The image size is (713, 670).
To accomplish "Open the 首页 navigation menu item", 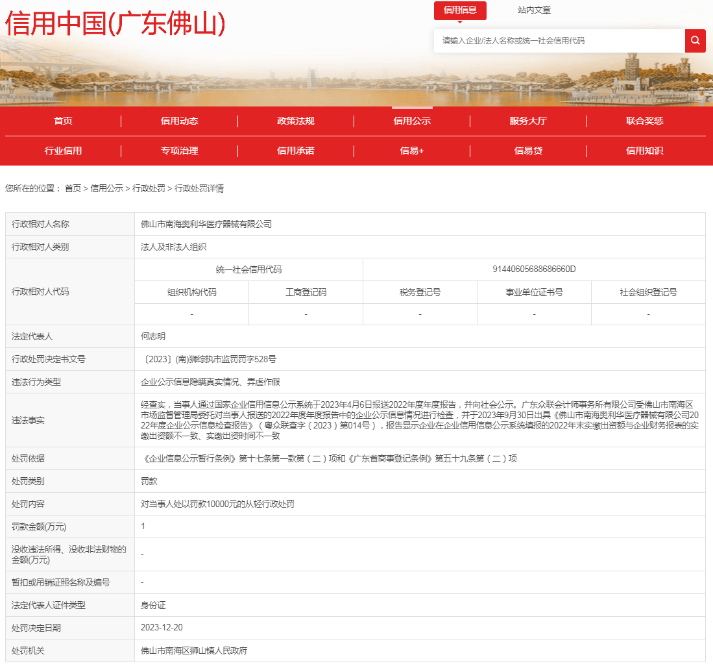I will tap(63, 121).
